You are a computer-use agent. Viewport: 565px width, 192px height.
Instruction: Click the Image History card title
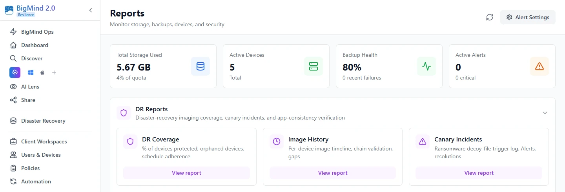click(x=308, y=139)
